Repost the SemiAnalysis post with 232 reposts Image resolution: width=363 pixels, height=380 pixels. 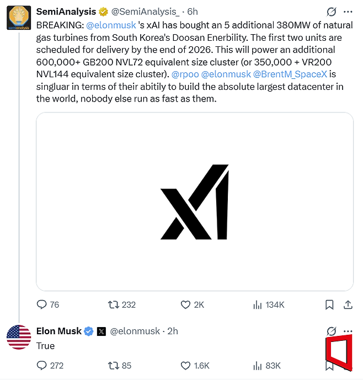click(114, 304)
